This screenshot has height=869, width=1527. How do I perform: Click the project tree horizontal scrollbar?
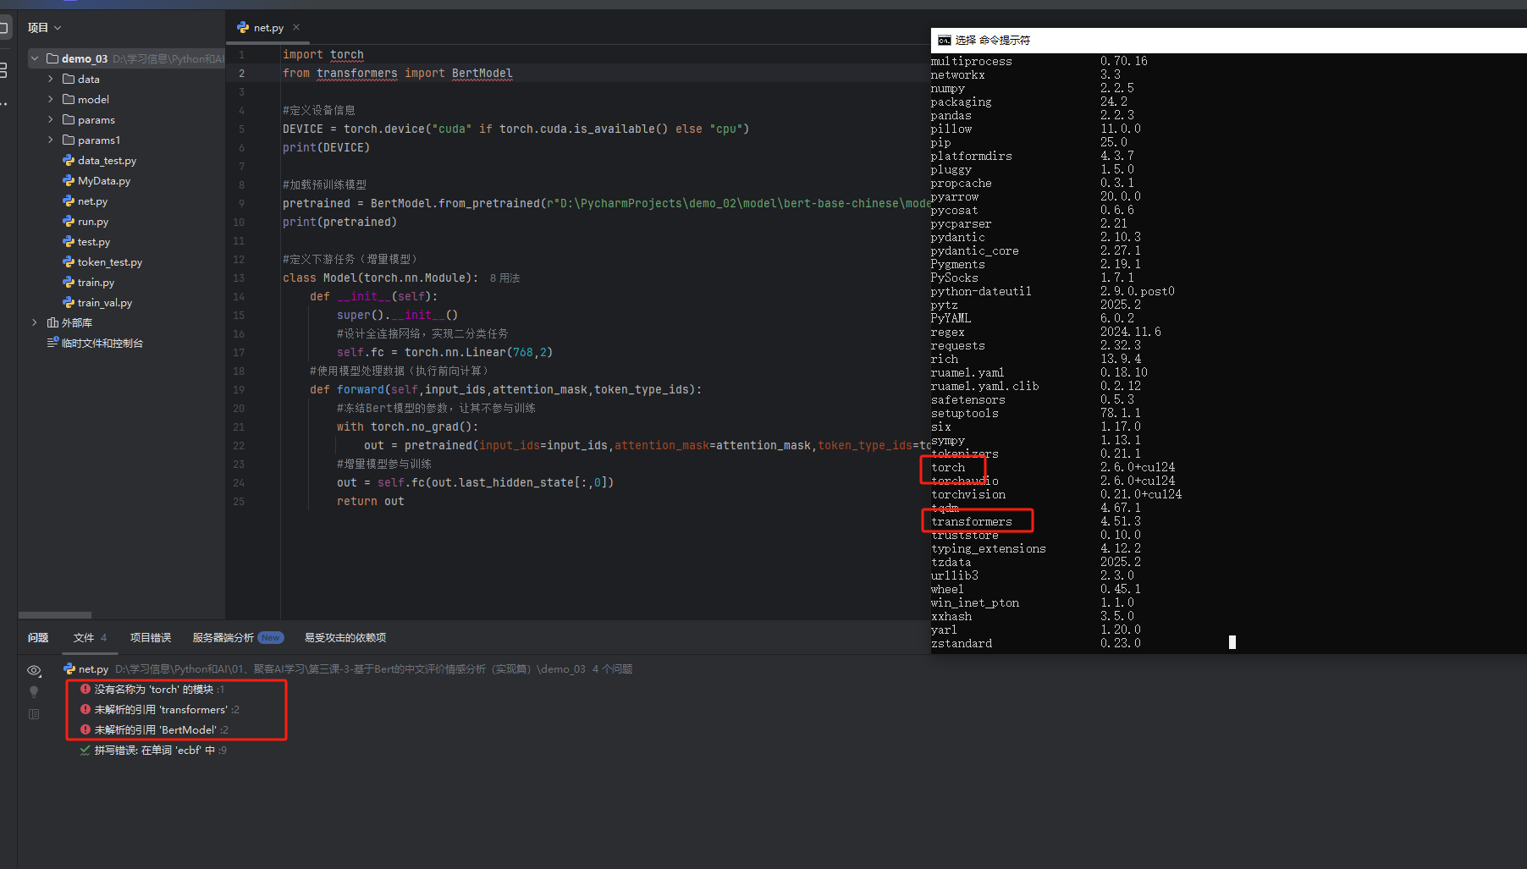(x=55, y=615)
